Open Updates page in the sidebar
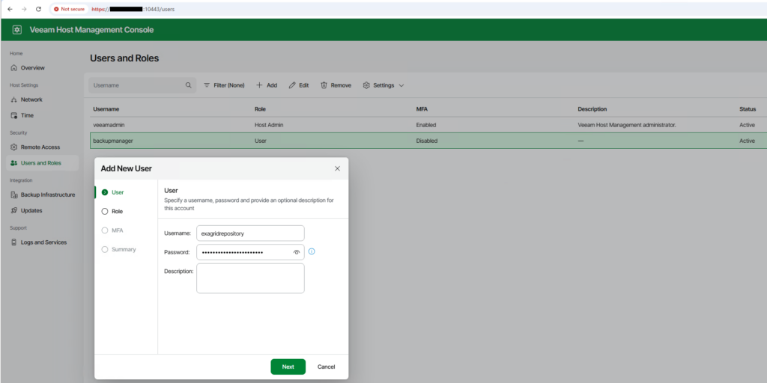Image resolution: width=767 pixels, height=383 pixels. pos(31,210)
